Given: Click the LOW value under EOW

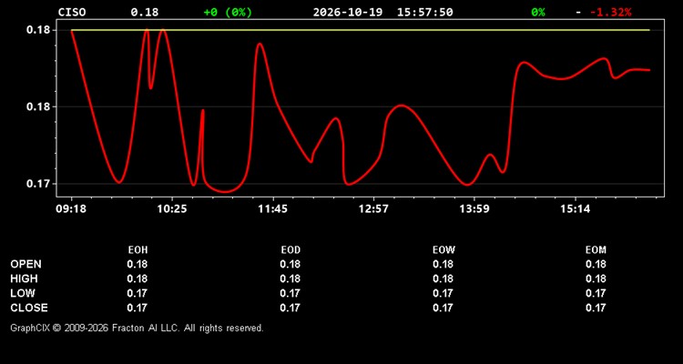Looking at the screenshot, I should pyautogui.click(x=443, y=293).
